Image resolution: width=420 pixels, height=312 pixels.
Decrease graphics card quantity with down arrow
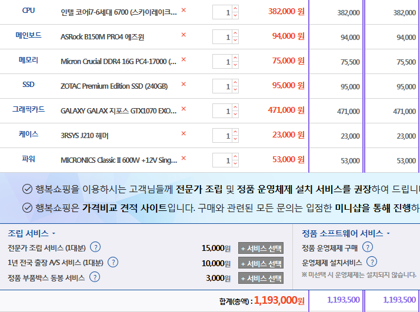(235, 114)
